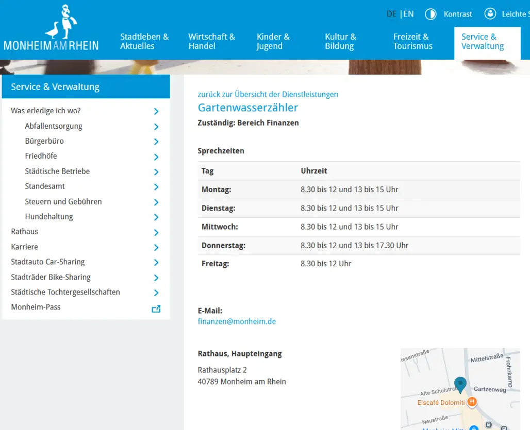Click the Eiscafé Dolomiti restaurant icon on map
This screenshot has height=430, width=530.
(x=471, y=402)
